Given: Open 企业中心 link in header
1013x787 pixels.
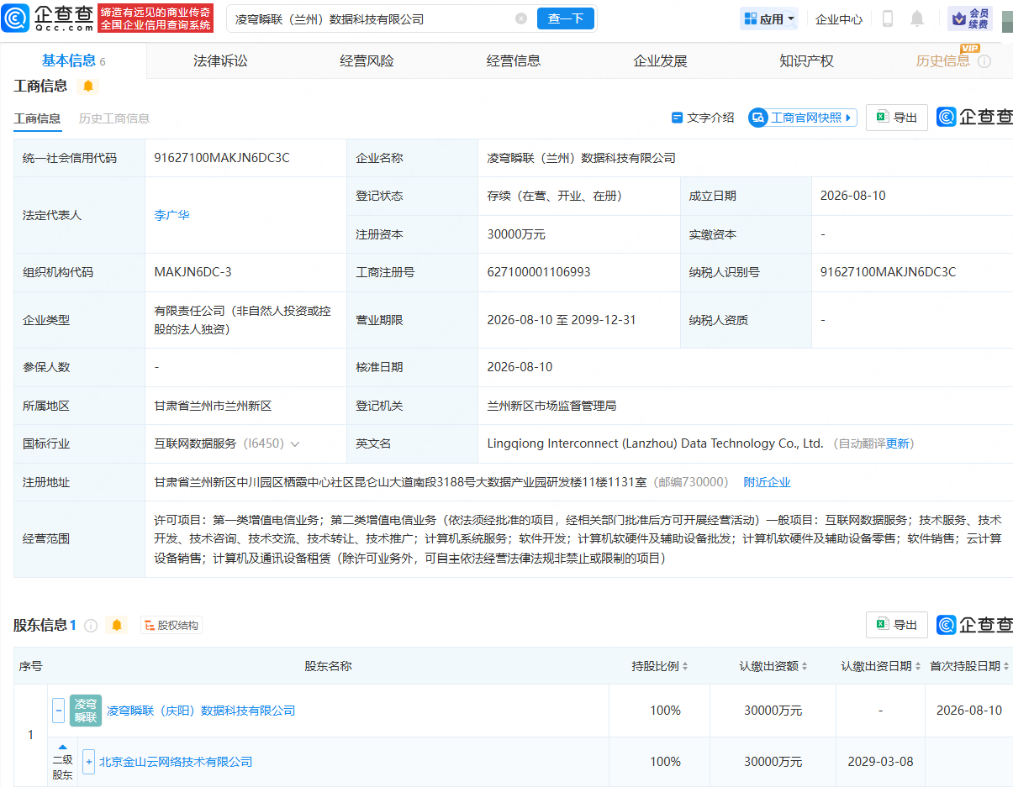Looking at the screenshot, I should click(x=839, y=18).
